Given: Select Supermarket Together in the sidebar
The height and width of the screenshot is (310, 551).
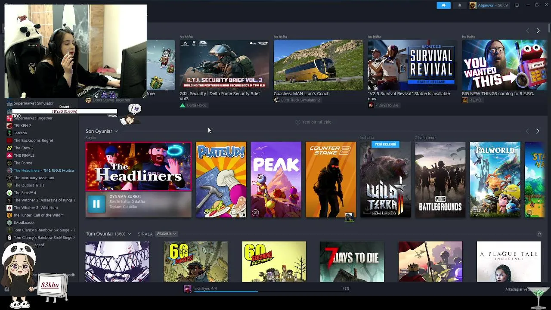Looking at the screenshot, I should pos(33,118).
